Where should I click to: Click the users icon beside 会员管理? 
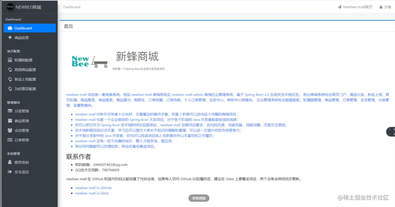tap(10, 130)
